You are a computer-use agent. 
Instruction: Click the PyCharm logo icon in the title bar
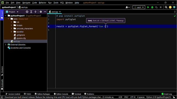tap(2, 2)
